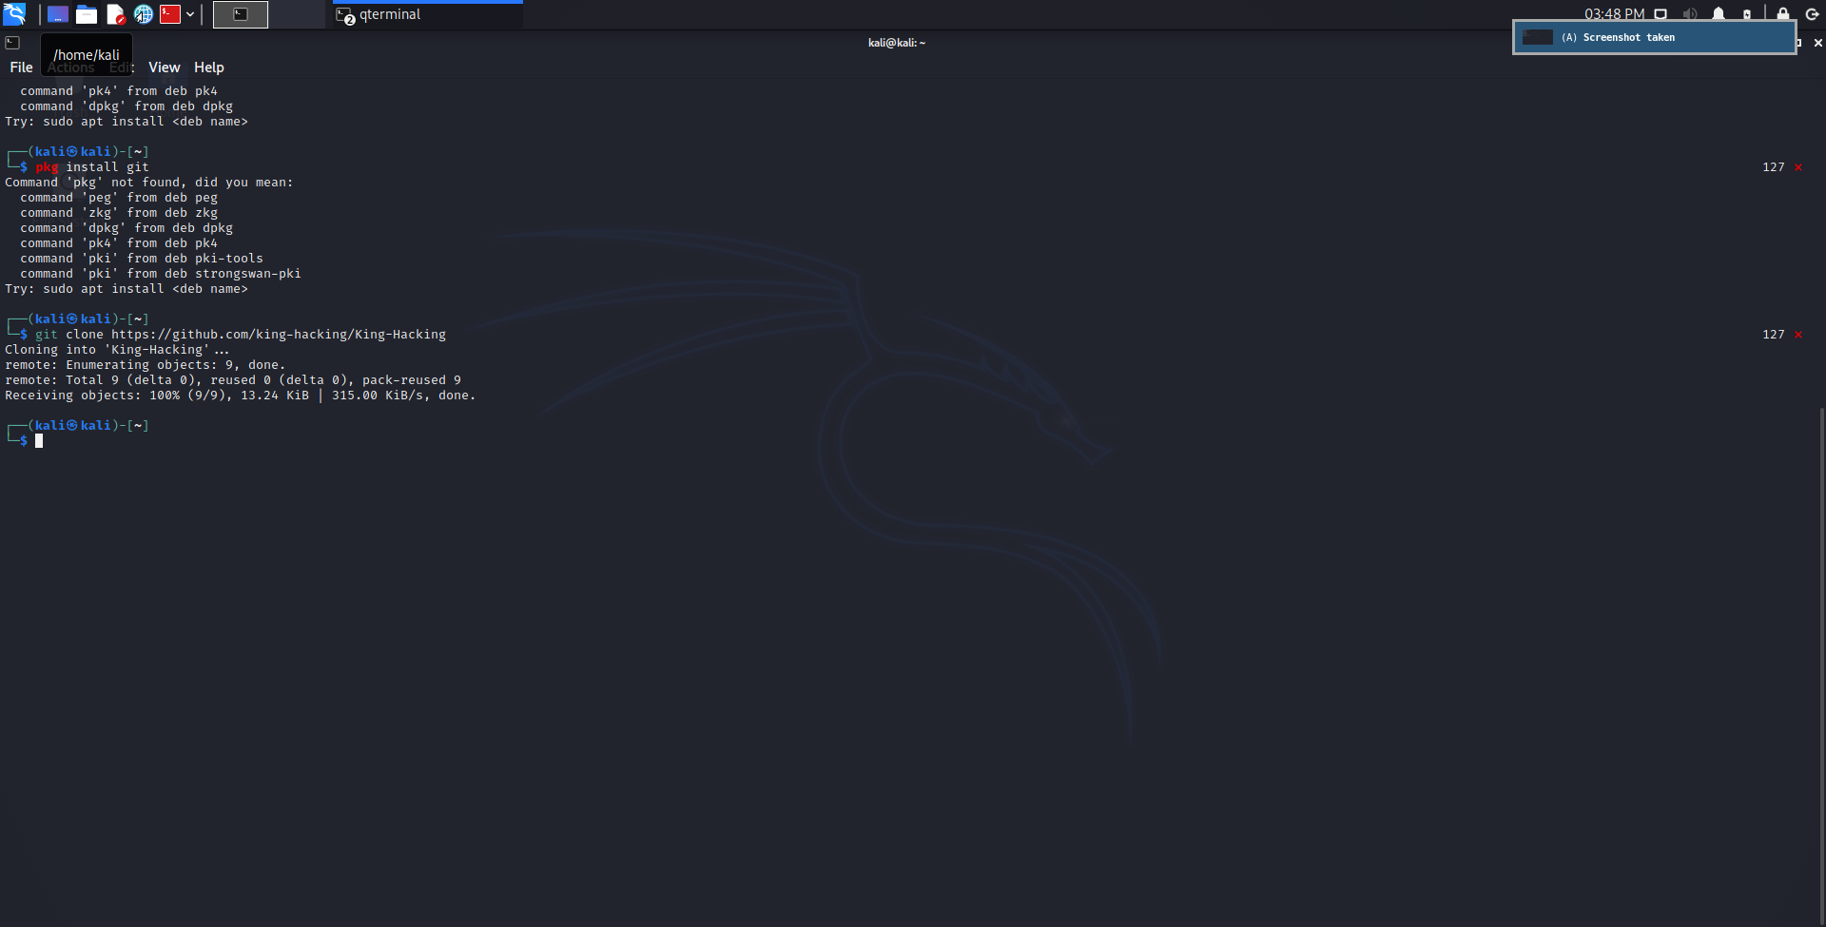
Task: Open the file manager launcher
Action: (x=87, y=14)
